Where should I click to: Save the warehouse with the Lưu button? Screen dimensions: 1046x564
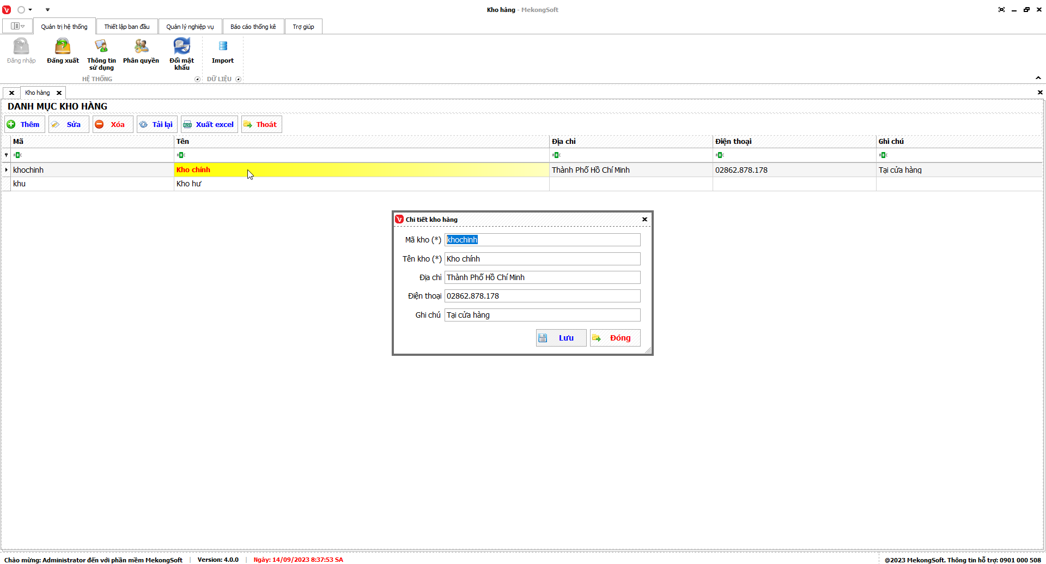[561, 338]
